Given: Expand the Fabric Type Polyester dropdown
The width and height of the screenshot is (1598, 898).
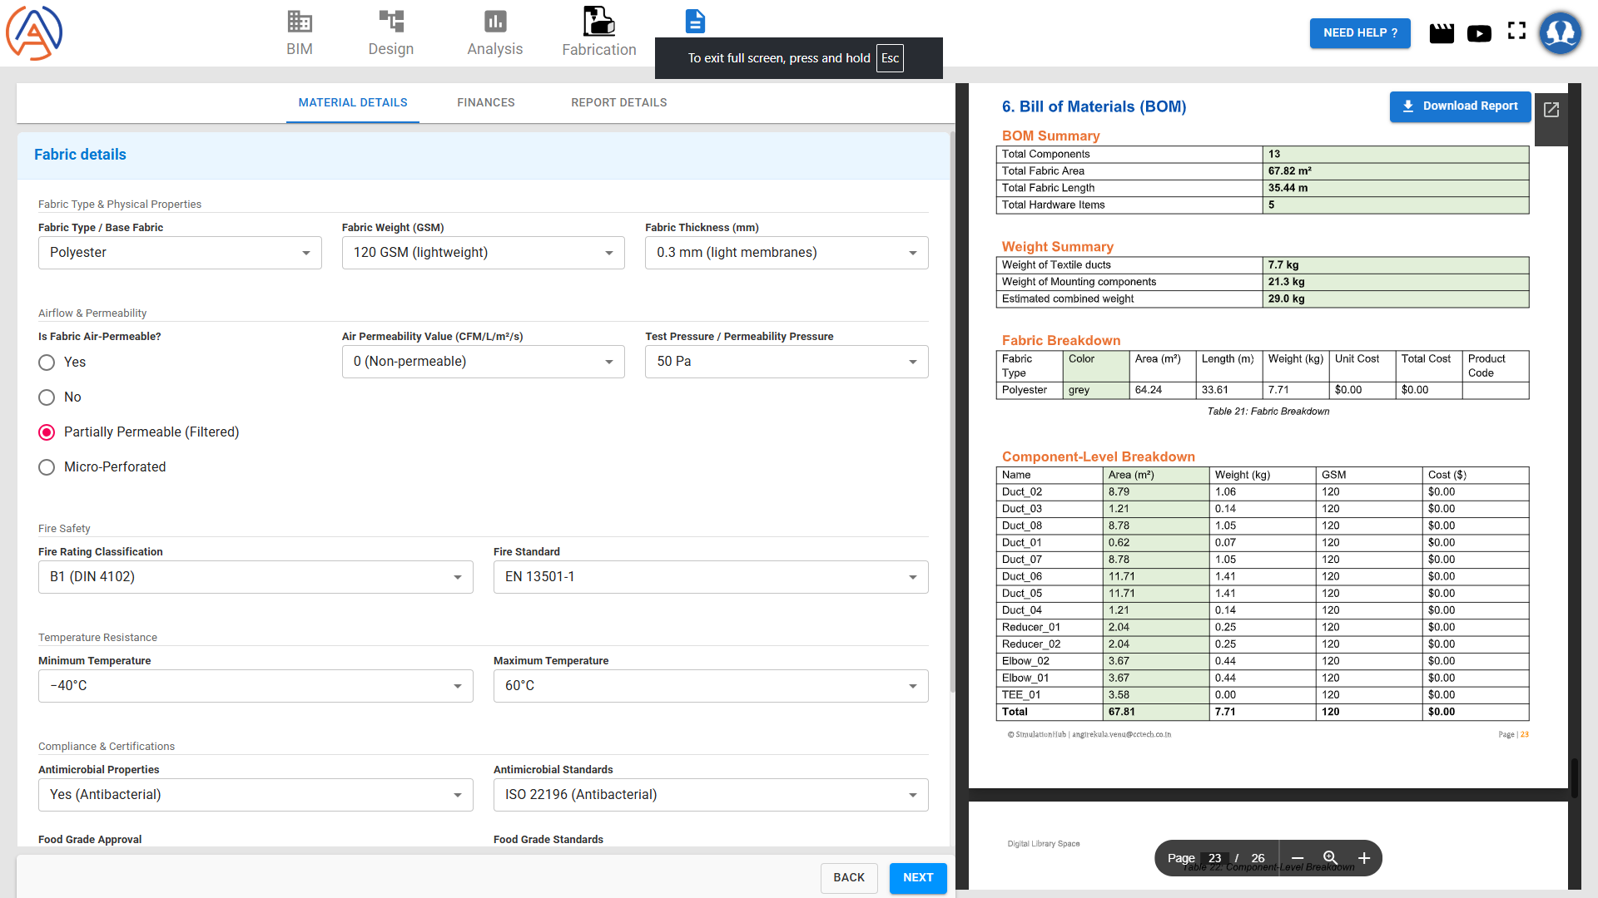Looking at the screenshot, I should [180, 253].
